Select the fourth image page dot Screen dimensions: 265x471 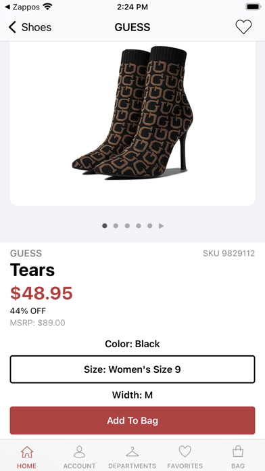139,226
